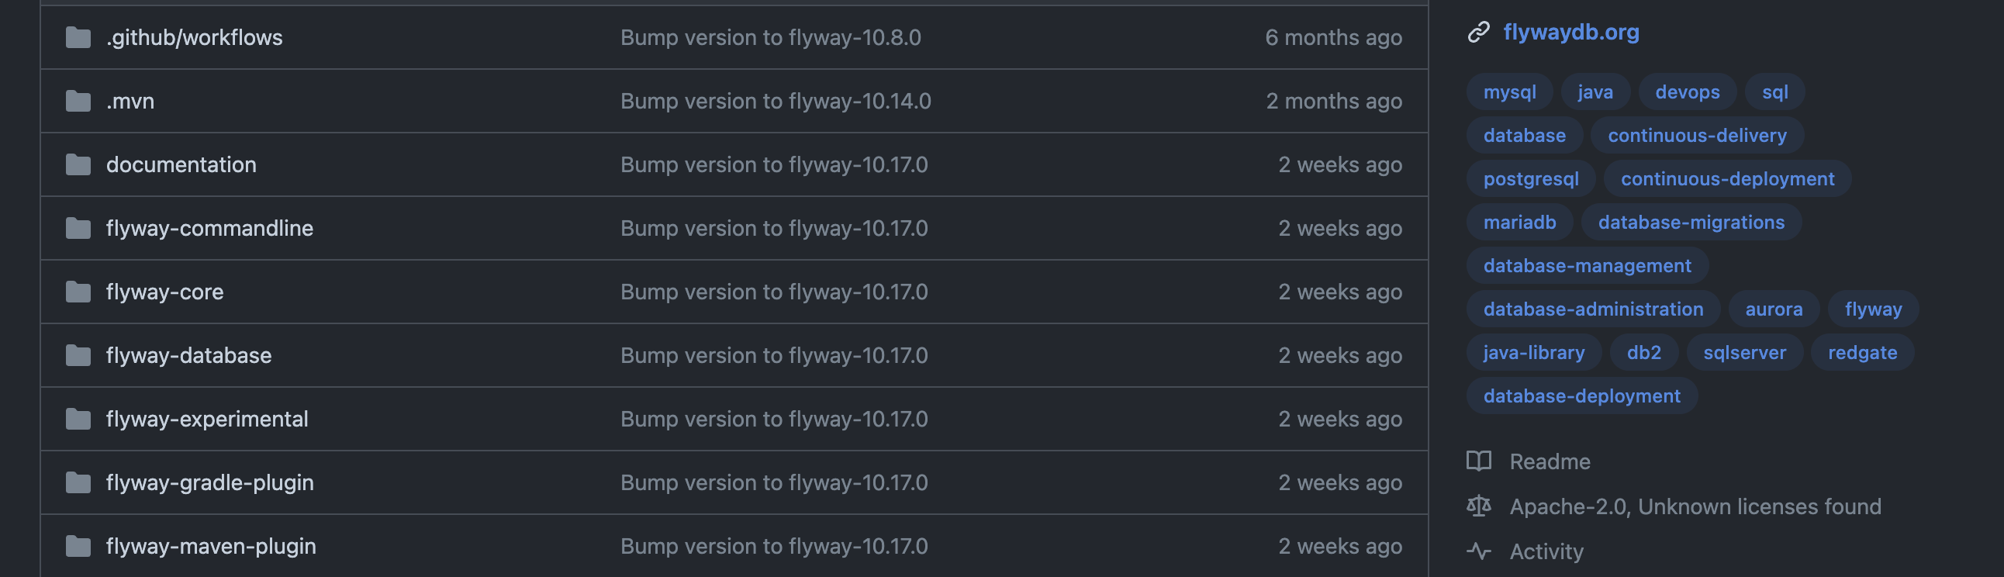Open the flywaydb.org website link
Screen dimensions: 2004x577
point(1570,33)
